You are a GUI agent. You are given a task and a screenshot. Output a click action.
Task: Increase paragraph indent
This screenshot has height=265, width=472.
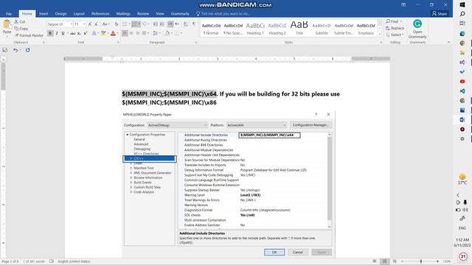(162, 24)
